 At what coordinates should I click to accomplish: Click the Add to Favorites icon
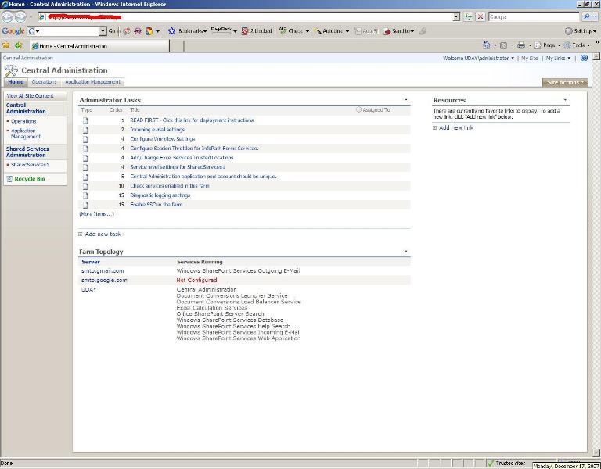coord(19,45)
